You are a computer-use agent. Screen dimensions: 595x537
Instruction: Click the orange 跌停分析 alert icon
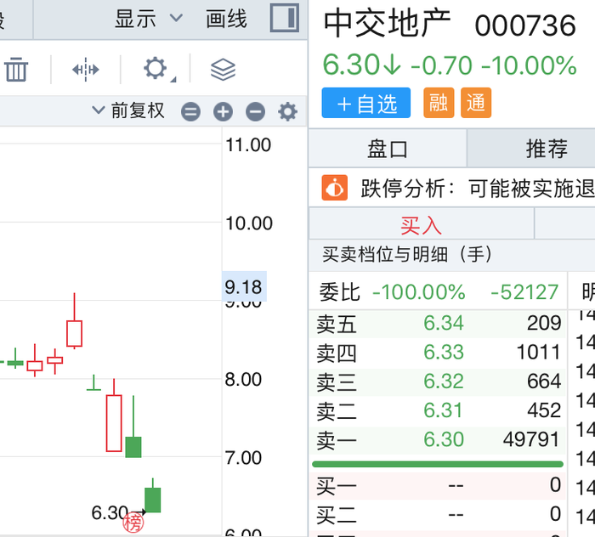pyautogui.click(x=335, y=188)
